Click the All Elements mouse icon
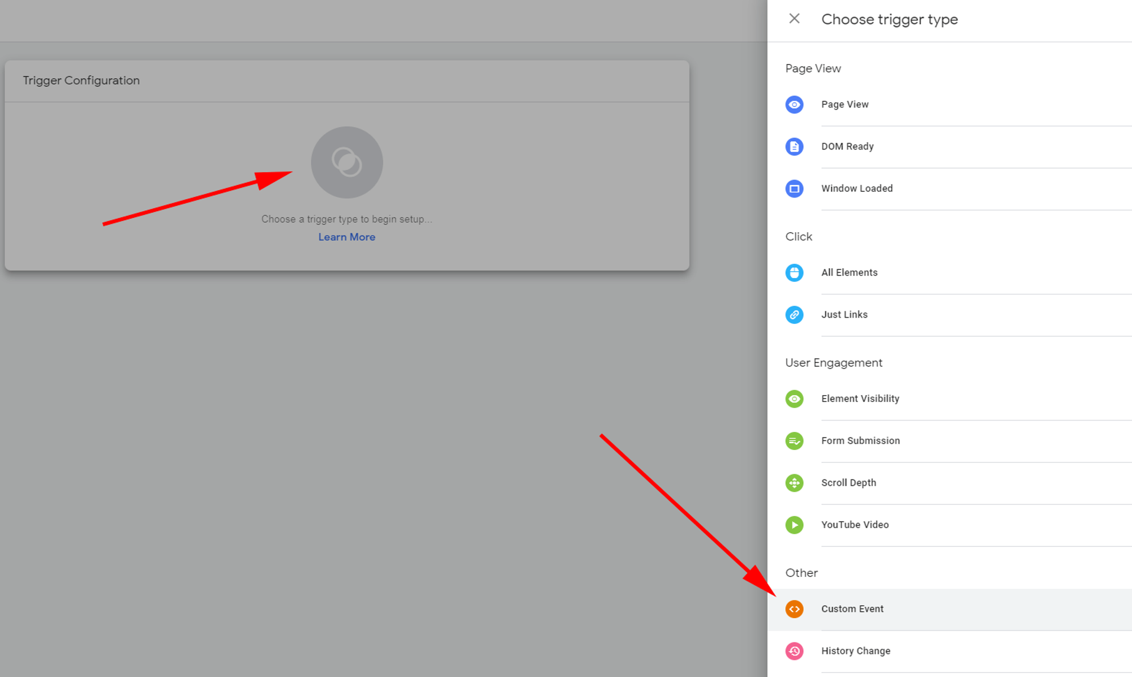The image size is (1132, 677). [794, 273]
